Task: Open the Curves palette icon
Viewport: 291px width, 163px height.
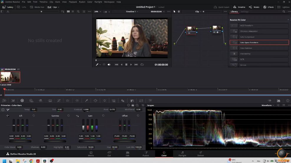Action: pyautogui.click(x=59, y=100)
